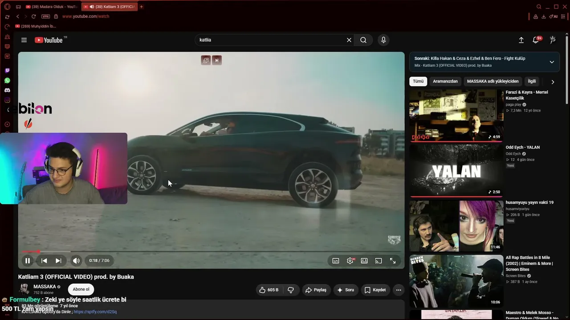Skip to the next video

click(58, 261)
